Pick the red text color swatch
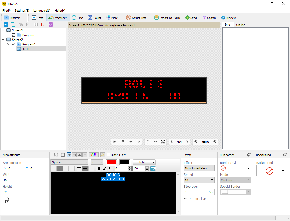The image size is (290, 221). pos(111,162)
